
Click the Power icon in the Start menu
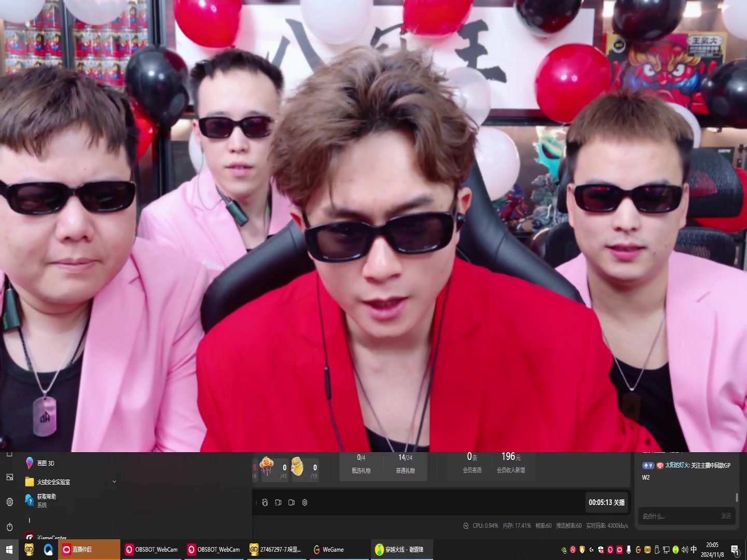pyautogui.click(x=9, y=527)
